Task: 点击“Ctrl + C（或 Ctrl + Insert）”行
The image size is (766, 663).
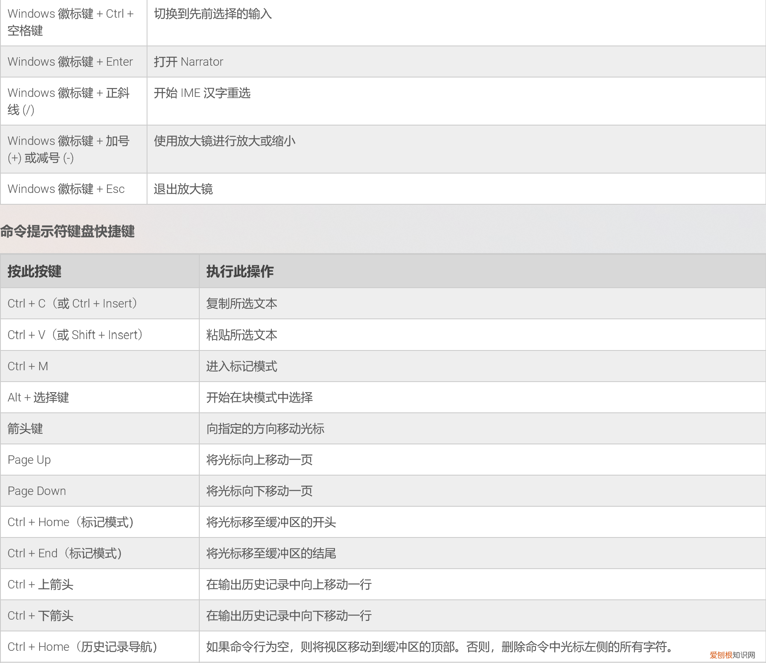Action: coord(72,303)
